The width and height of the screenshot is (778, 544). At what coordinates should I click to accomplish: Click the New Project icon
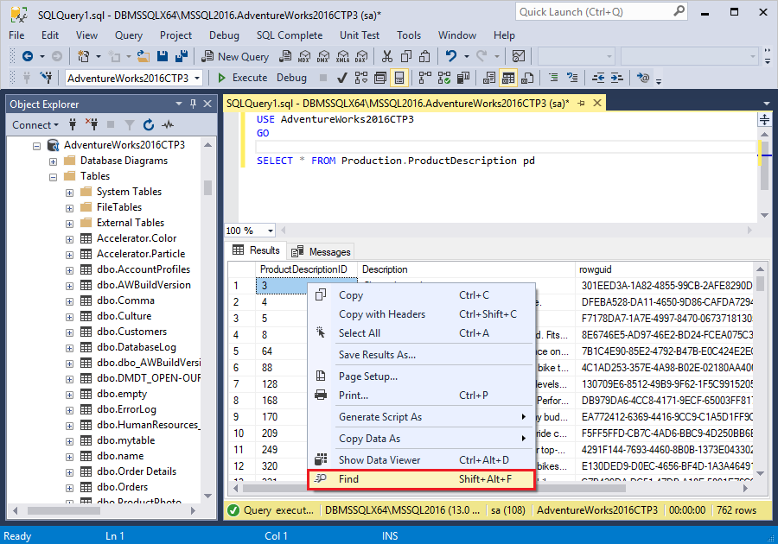click(x=83, y=56)
